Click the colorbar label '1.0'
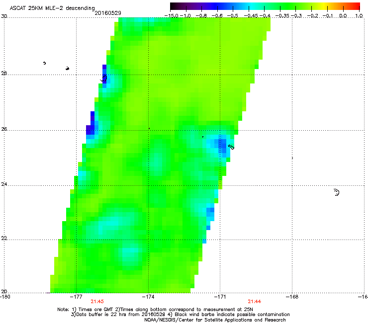This screenshot has height=323, width=368. point(359,16)
